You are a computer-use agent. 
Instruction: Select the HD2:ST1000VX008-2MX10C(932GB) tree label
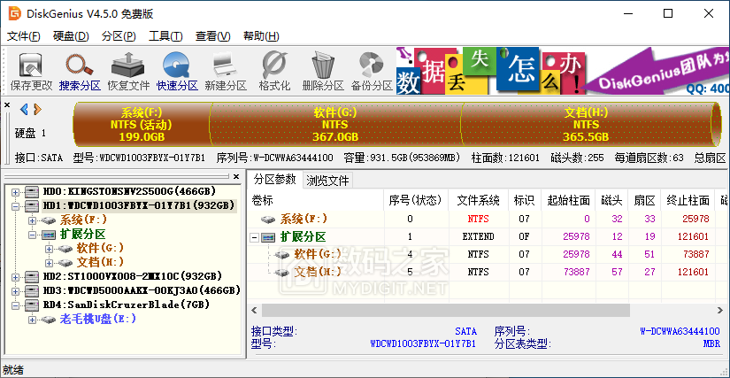[x=132, y=276]
